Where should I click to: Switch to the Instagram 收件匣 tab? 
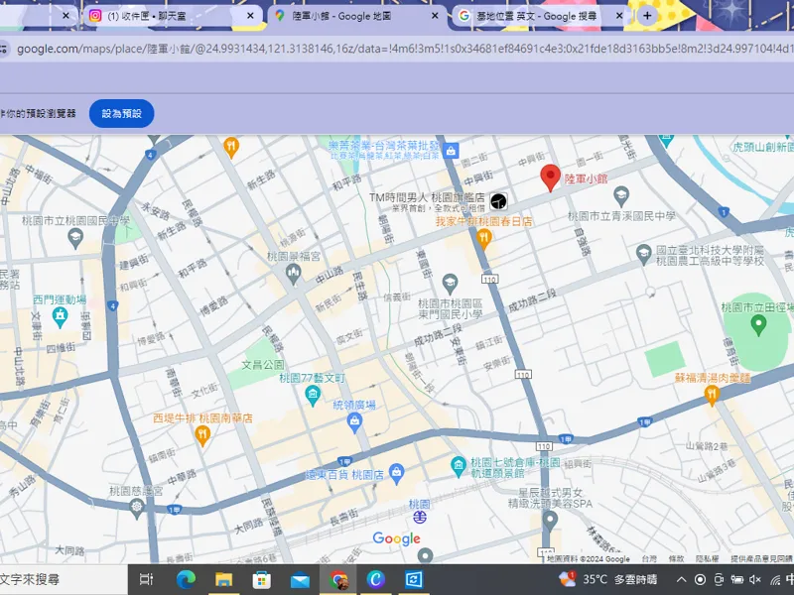coord(171,16)
